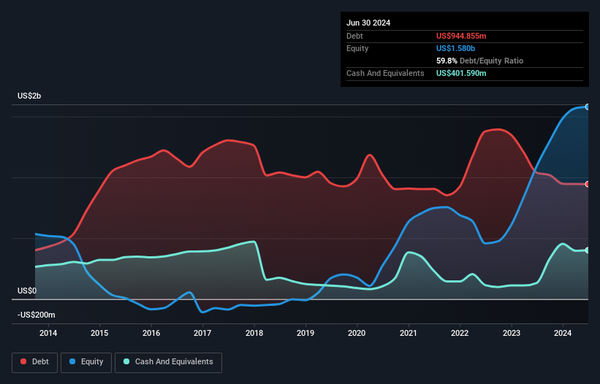Click the 2014 x-axis label

(48, 333)
